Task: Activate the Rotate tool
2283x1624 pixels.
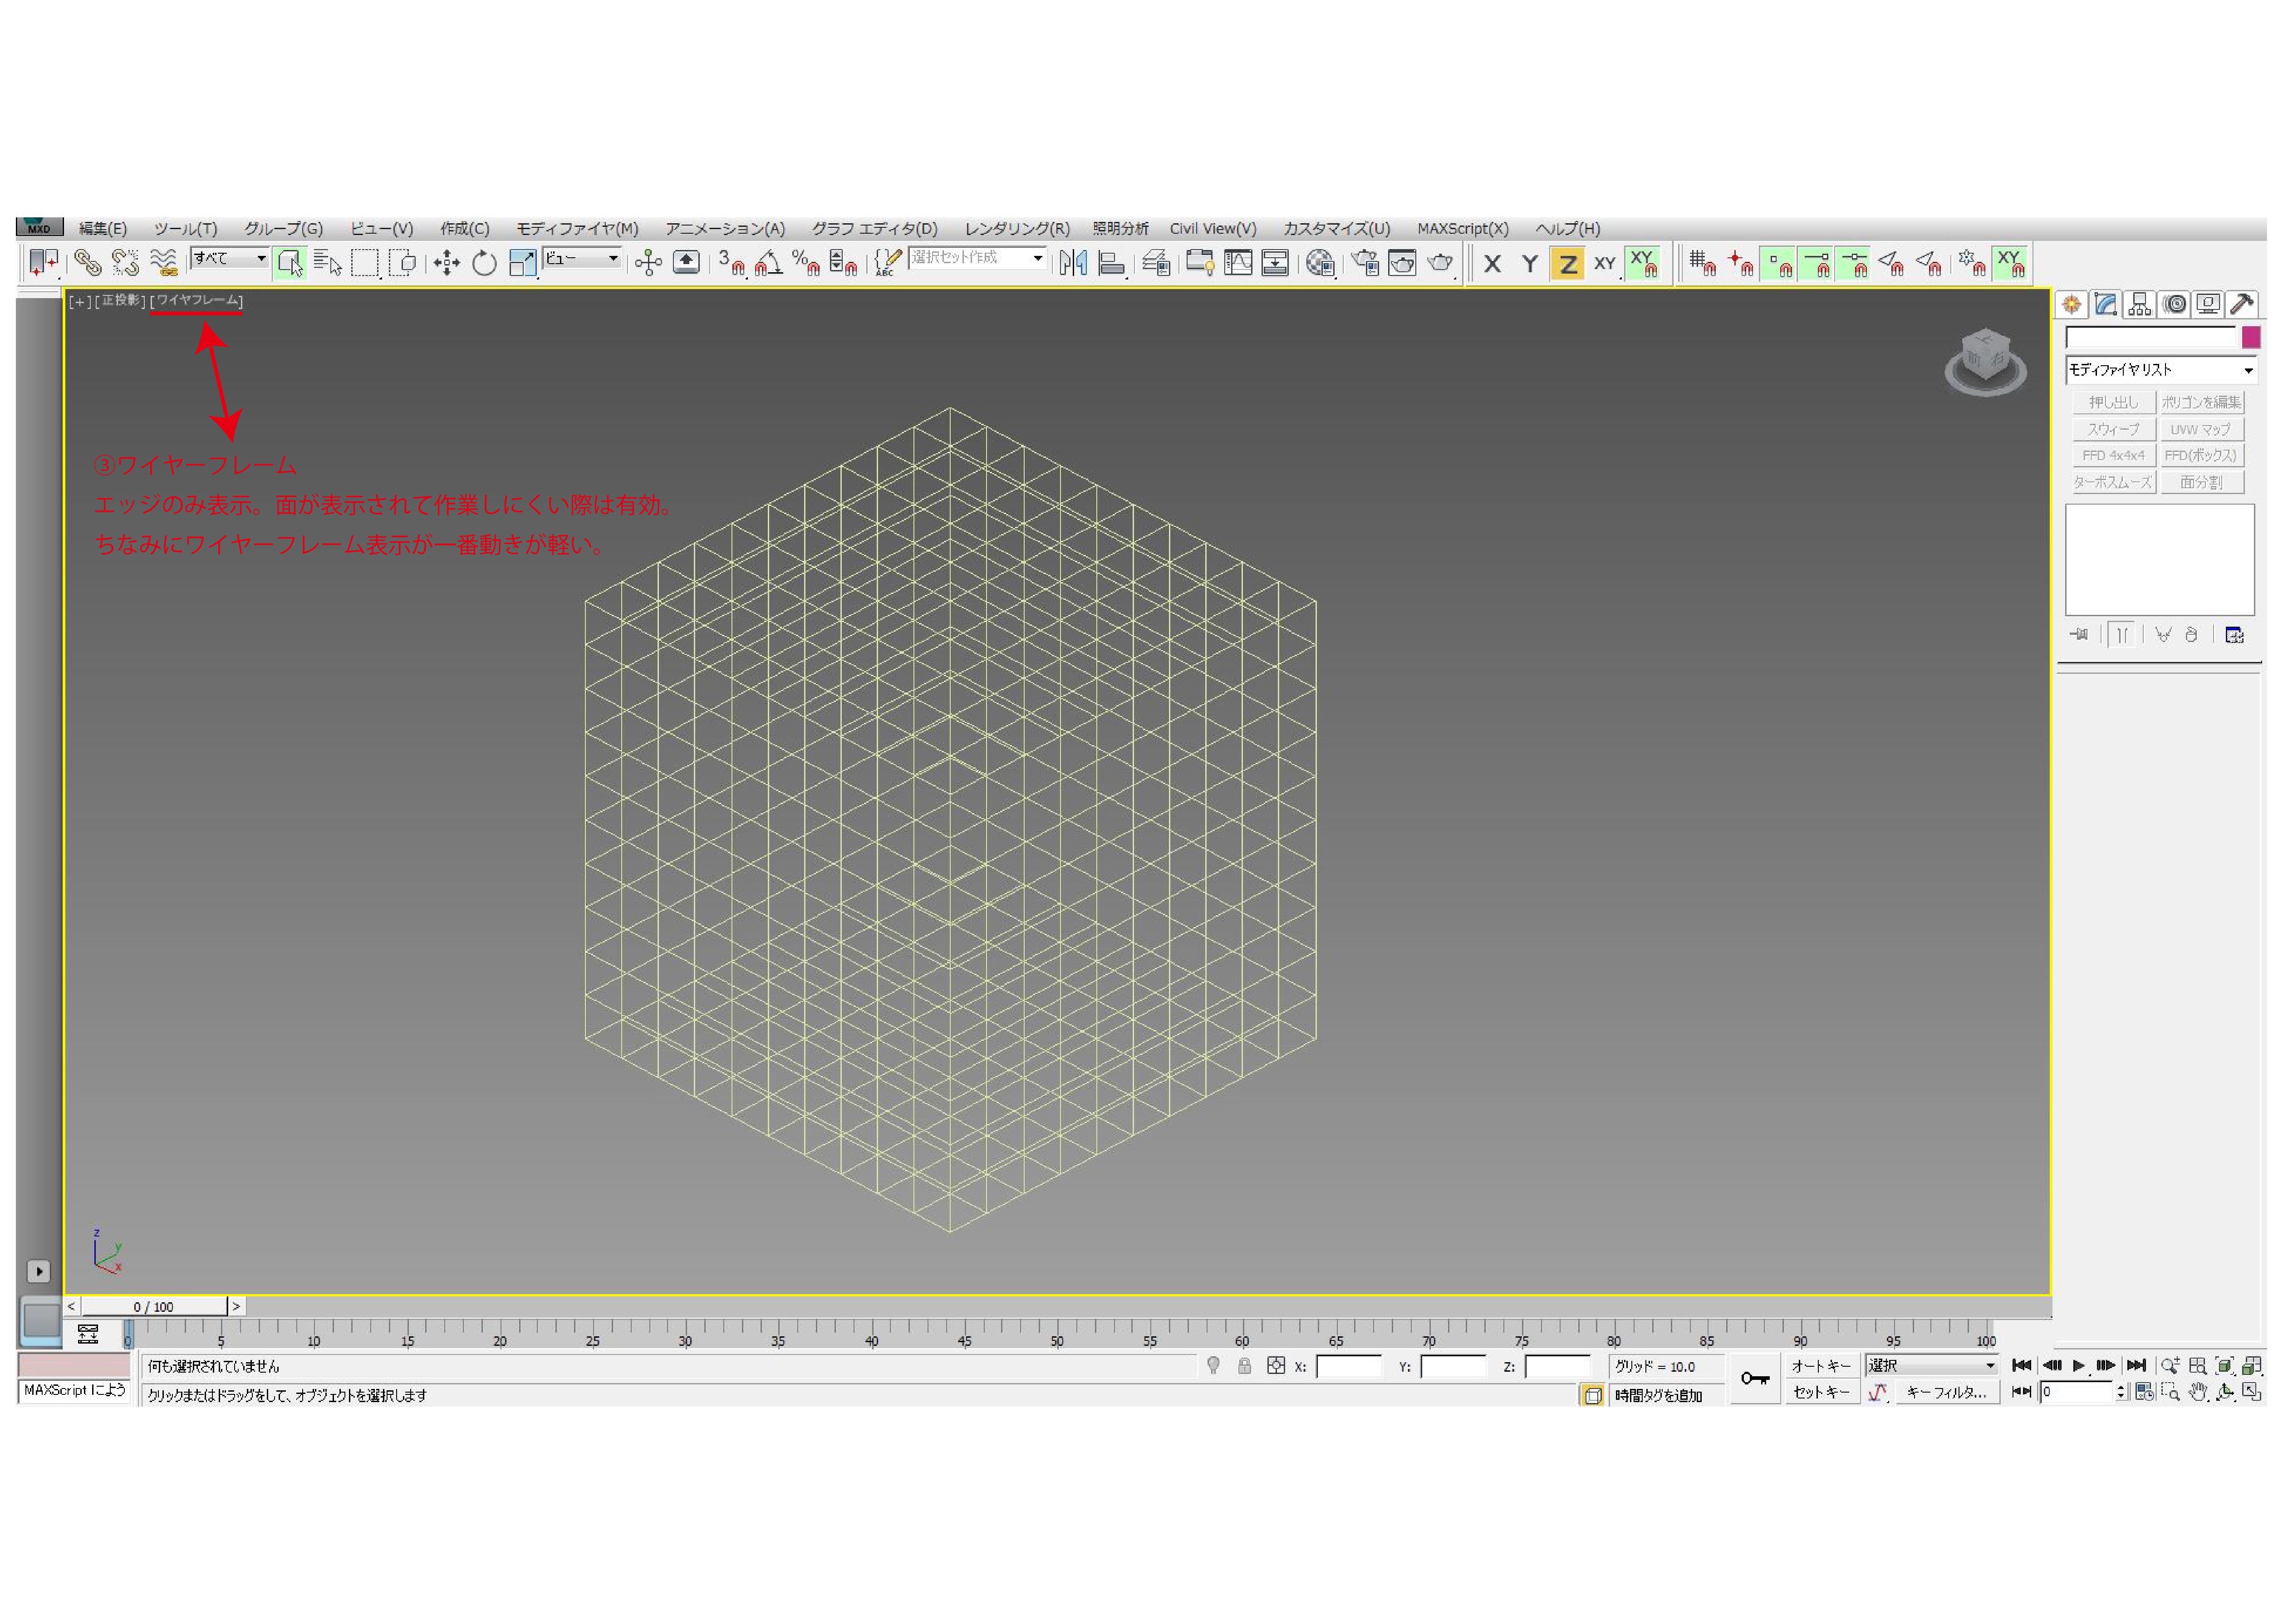Action: [x=484, y=263]
